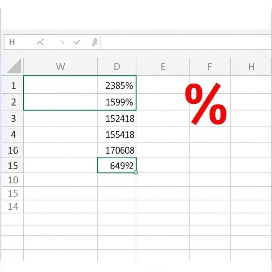Click cell containing 170608
Viewport: 272px width, 272px height.
pos(117,151)
